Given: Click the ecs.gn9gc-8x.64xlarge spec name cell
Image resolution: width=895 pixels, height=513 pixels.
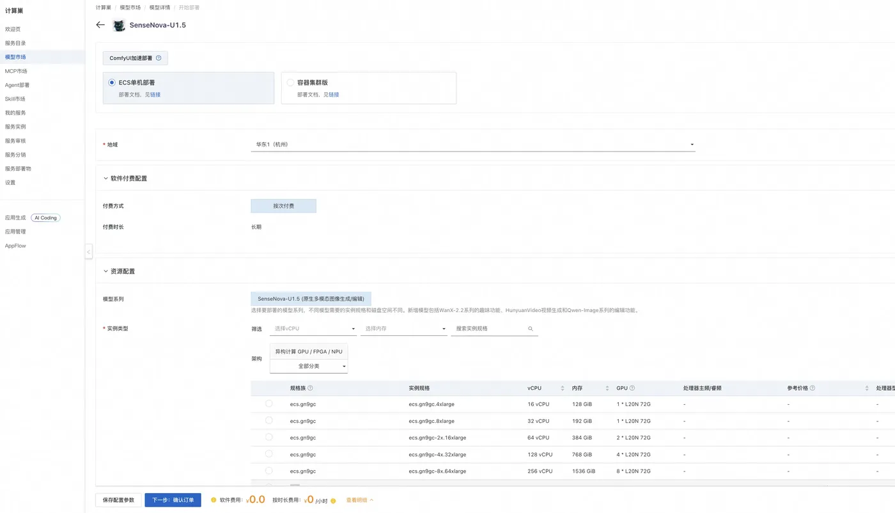Looking at the screenshot, I should click(x=437, y=471).
